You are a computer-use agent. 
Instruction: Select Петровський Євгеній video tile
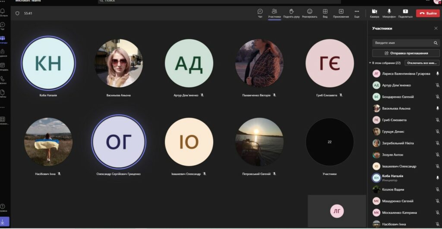click(x=259, y=142)
